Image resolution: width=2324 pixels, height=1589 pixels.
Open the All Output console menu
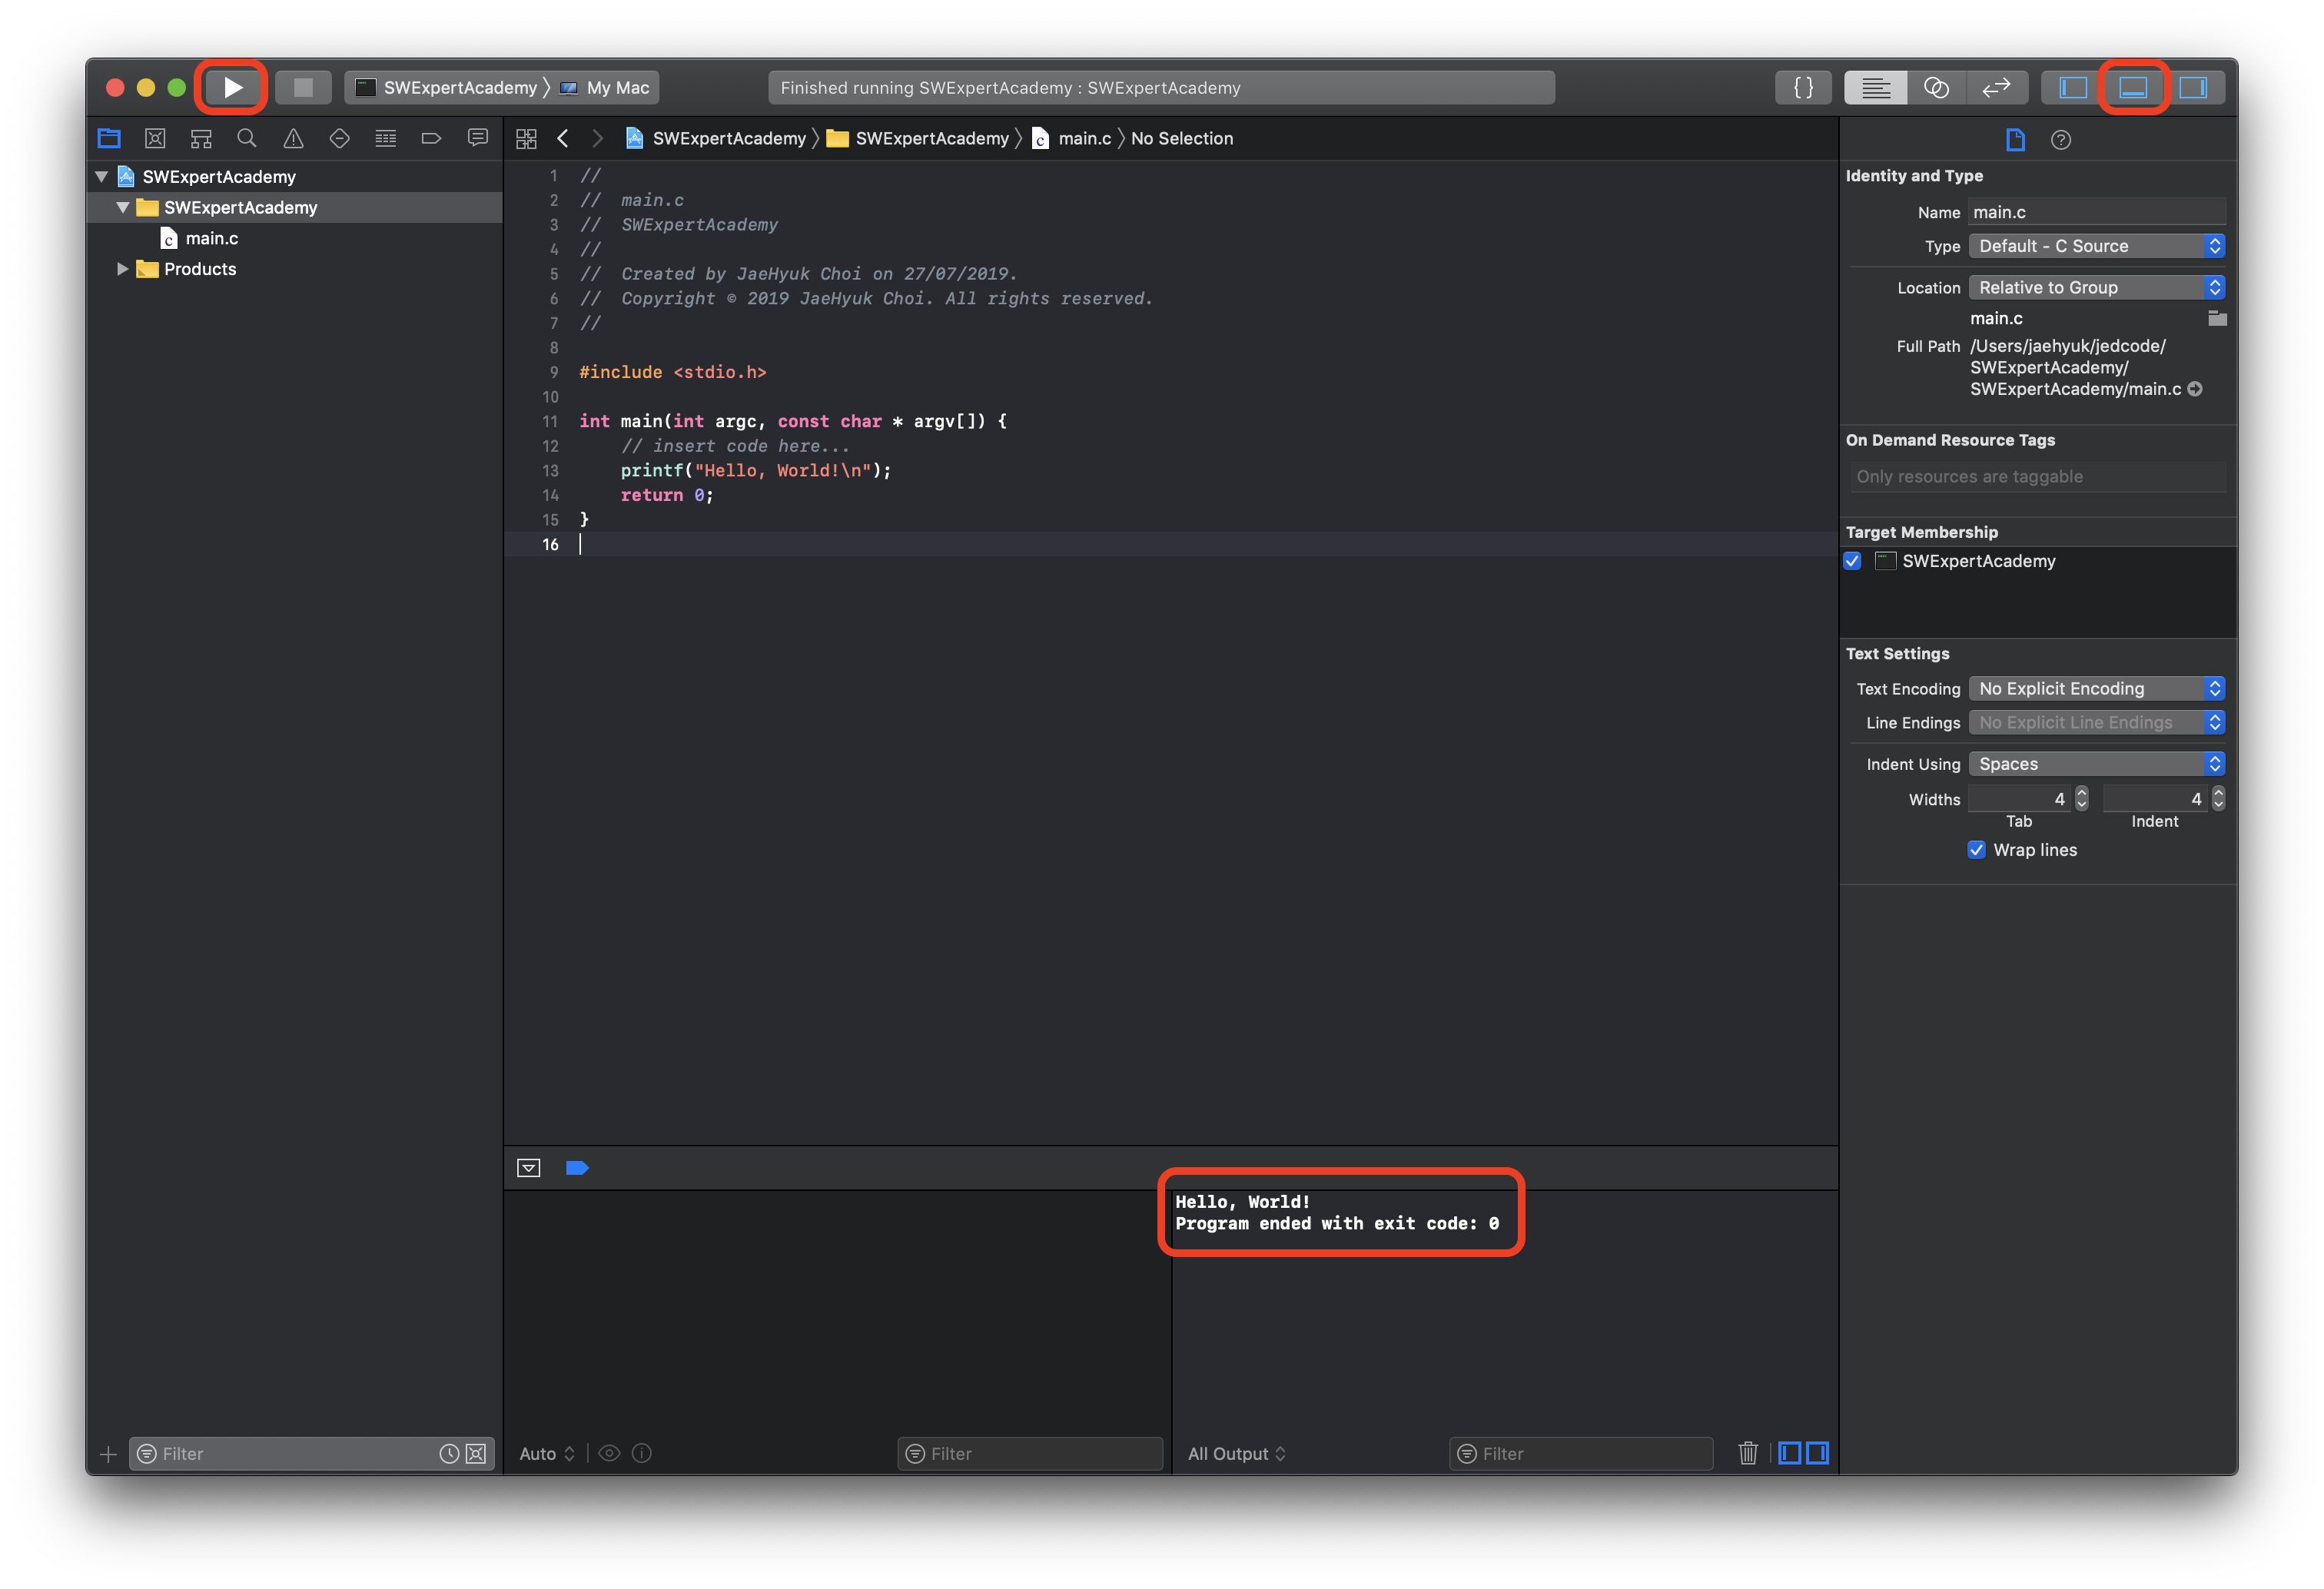pyautogui.click(x=1237, y=1454)
